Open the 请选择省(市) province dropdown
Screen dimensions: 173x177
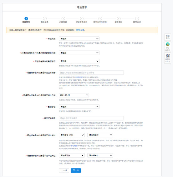click(72, 135)
